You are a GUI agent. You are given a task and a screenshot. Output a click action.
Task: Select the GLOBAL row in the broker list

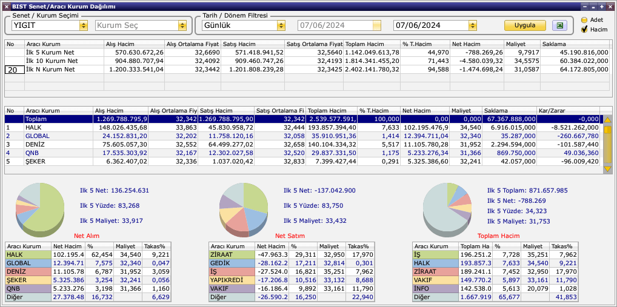[303, 136]
